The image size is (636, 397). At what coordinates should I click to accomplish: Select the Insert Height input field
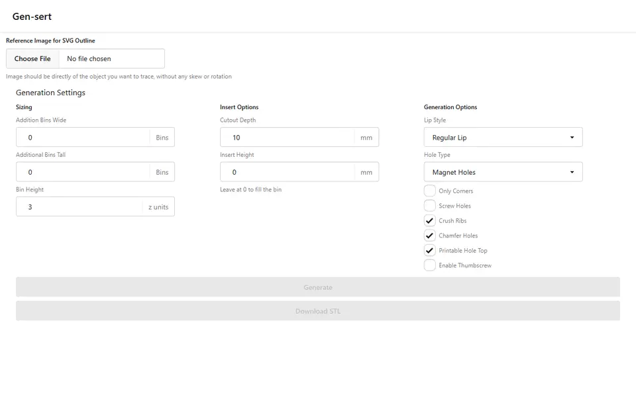287,172
